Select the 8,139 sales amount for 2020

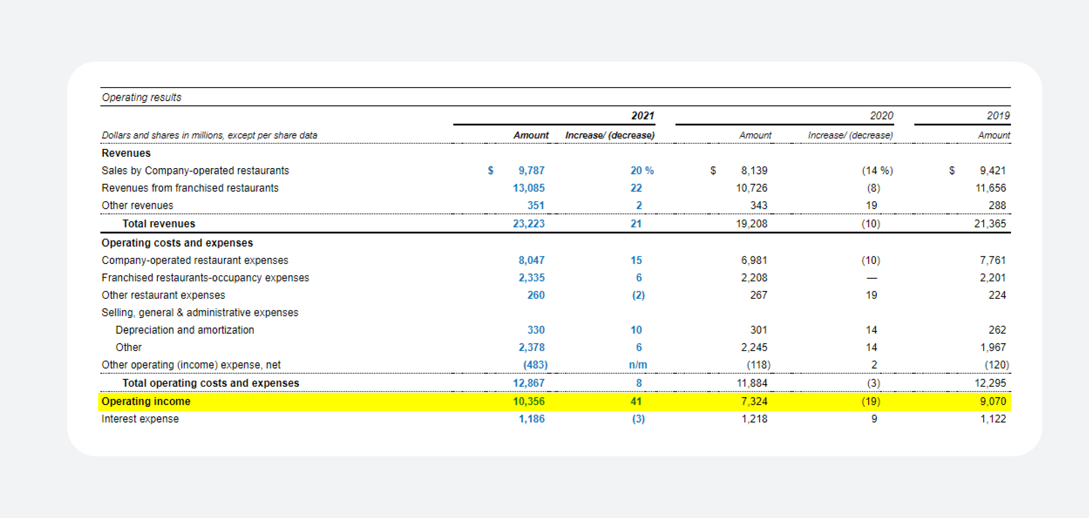tap(754, 170)
